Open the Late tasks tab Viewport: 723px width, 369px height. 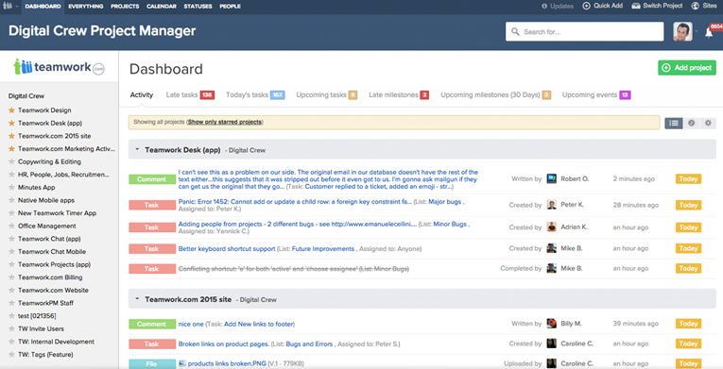point(190,95)
